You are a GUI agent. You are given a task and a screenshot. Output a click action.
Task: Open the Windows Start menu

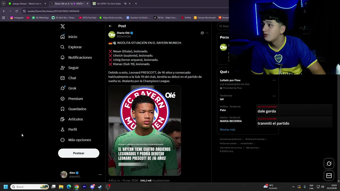pyautogui.click(x=6, y=187)
